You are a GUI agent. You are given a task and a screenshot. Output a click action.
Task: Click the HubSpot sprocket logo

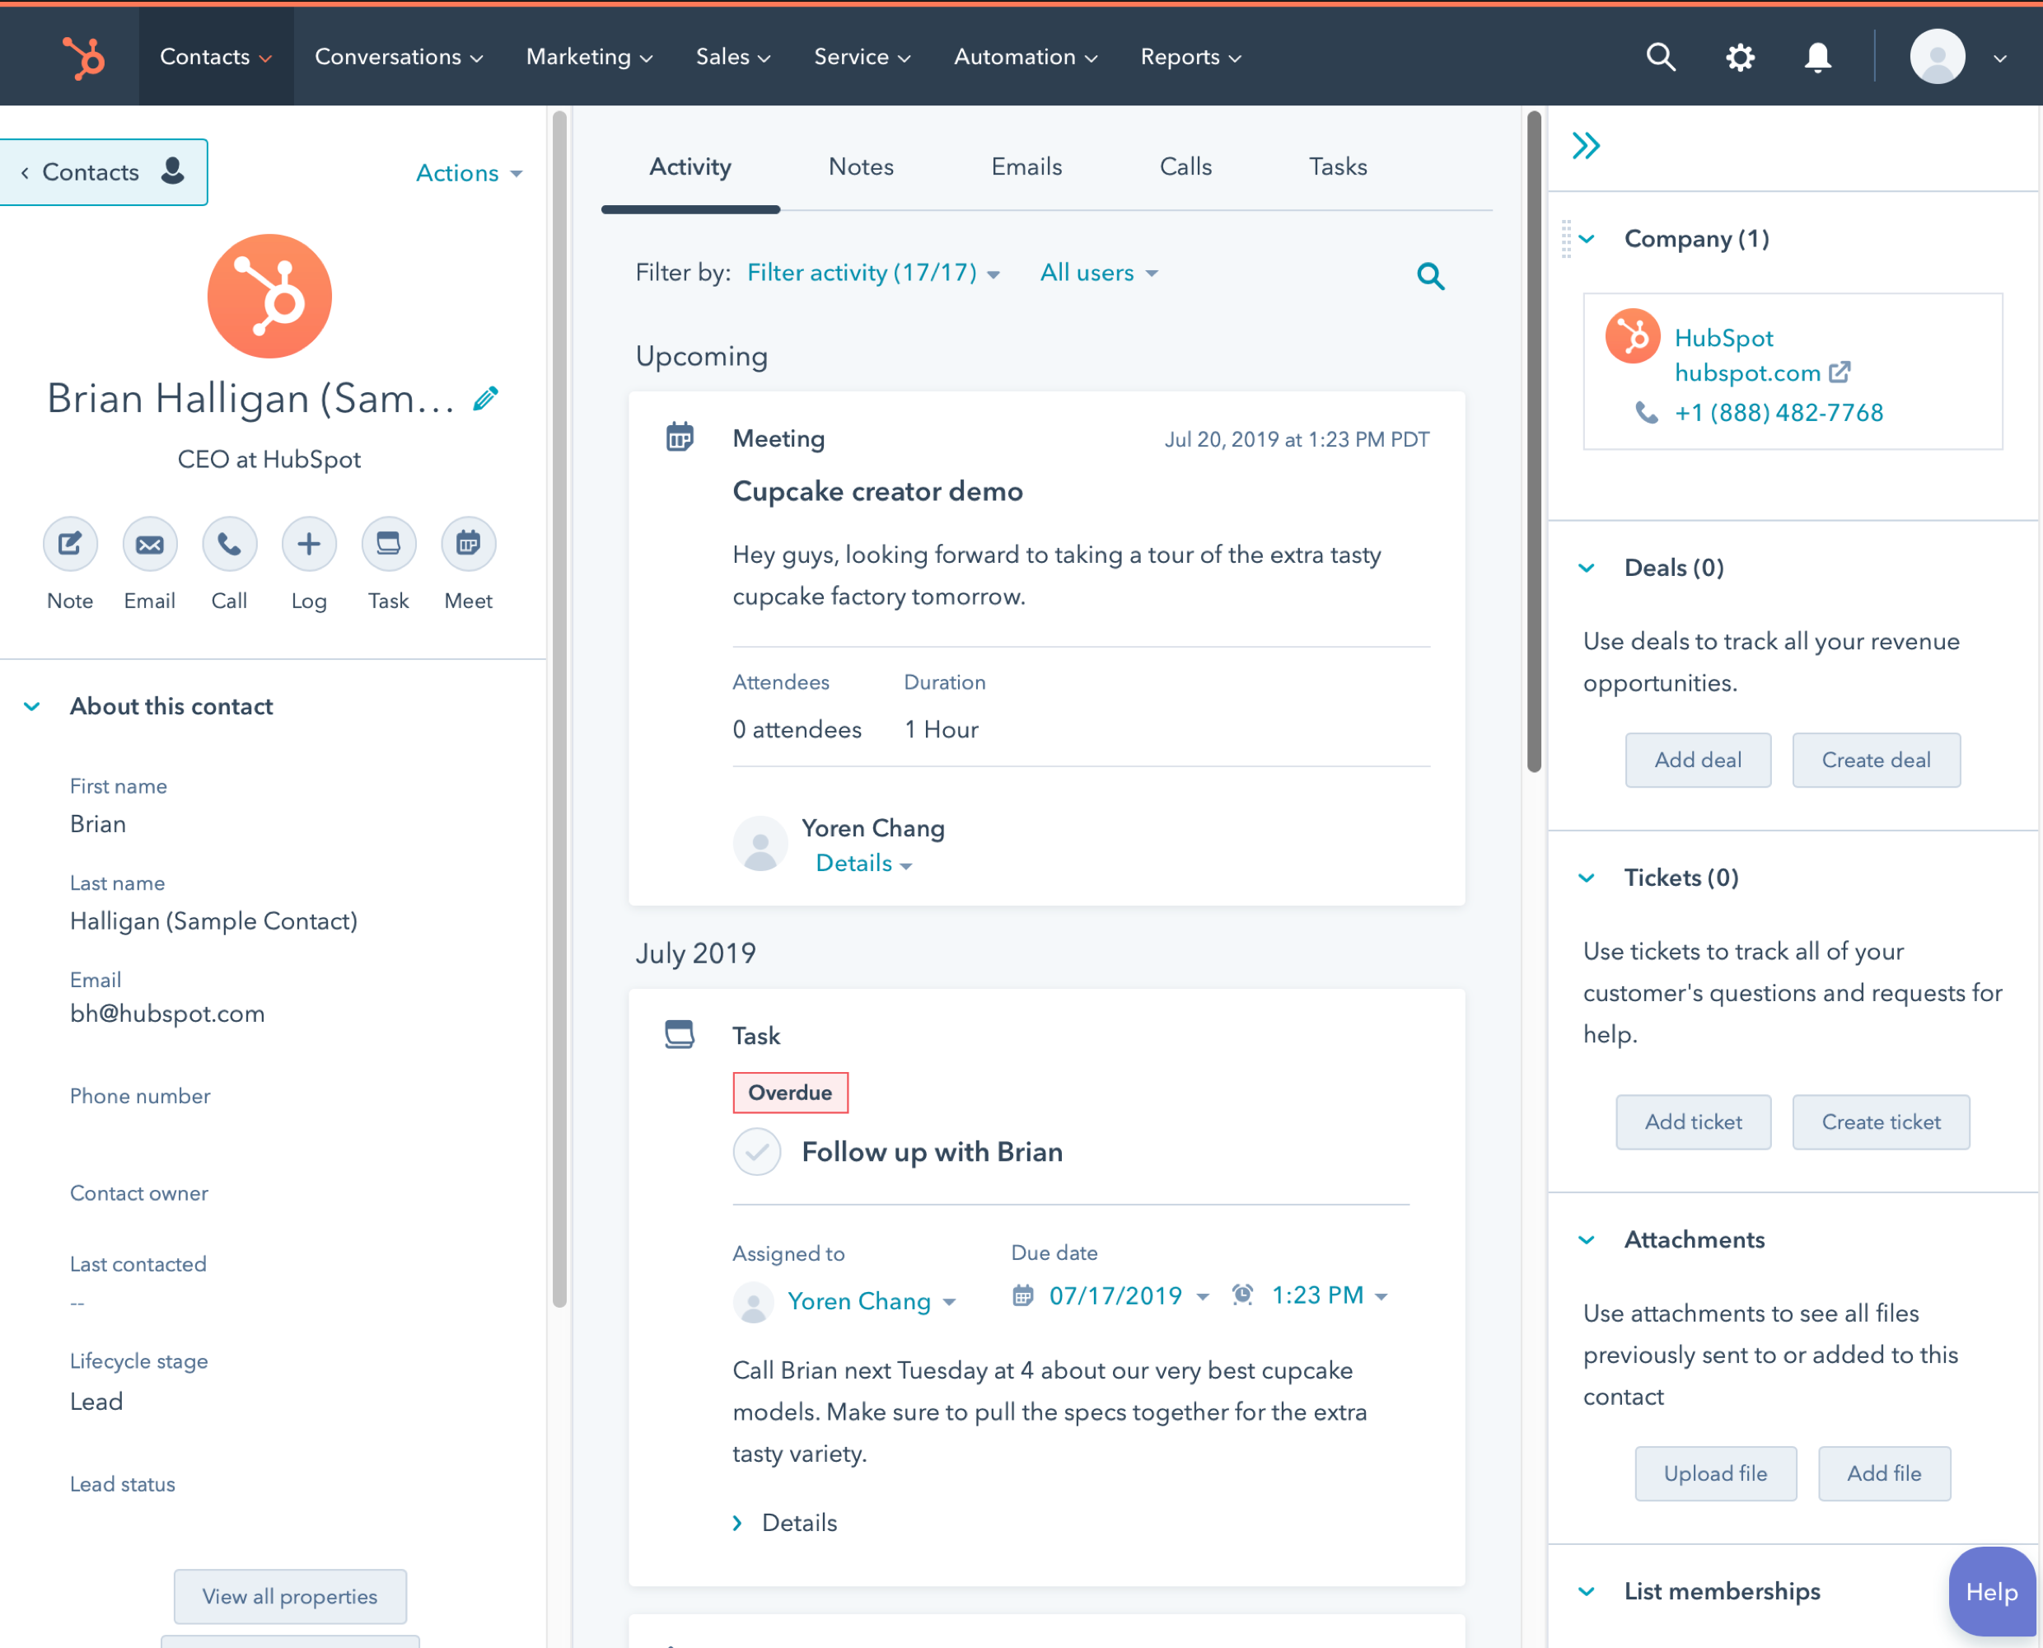83,57
